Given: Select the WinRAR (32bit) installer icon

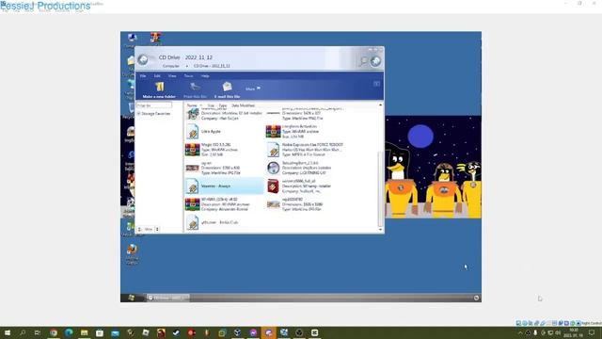Looking at the screenshot, I should pos(192,204).
